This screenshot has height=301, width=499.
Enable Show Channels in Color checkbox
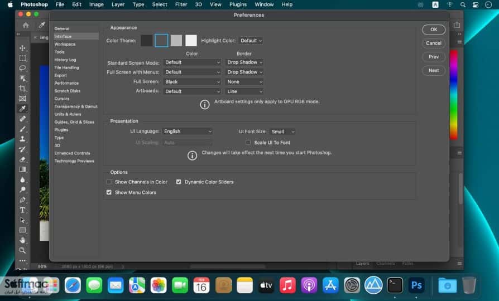109,182
